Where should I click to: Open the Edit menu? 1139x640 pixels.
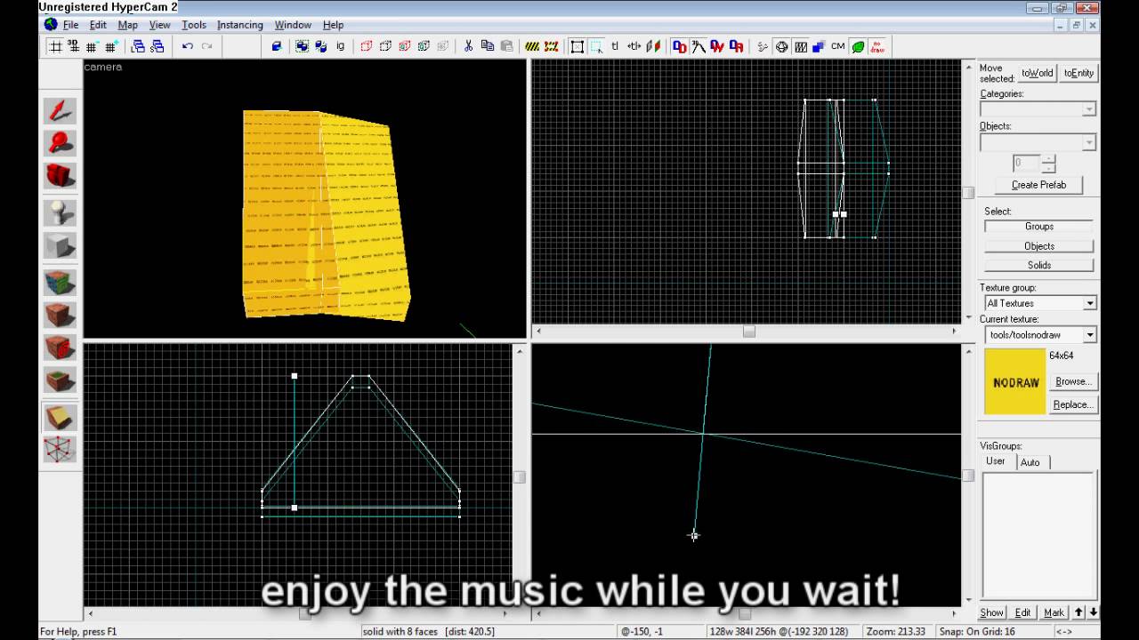point(98,25)
